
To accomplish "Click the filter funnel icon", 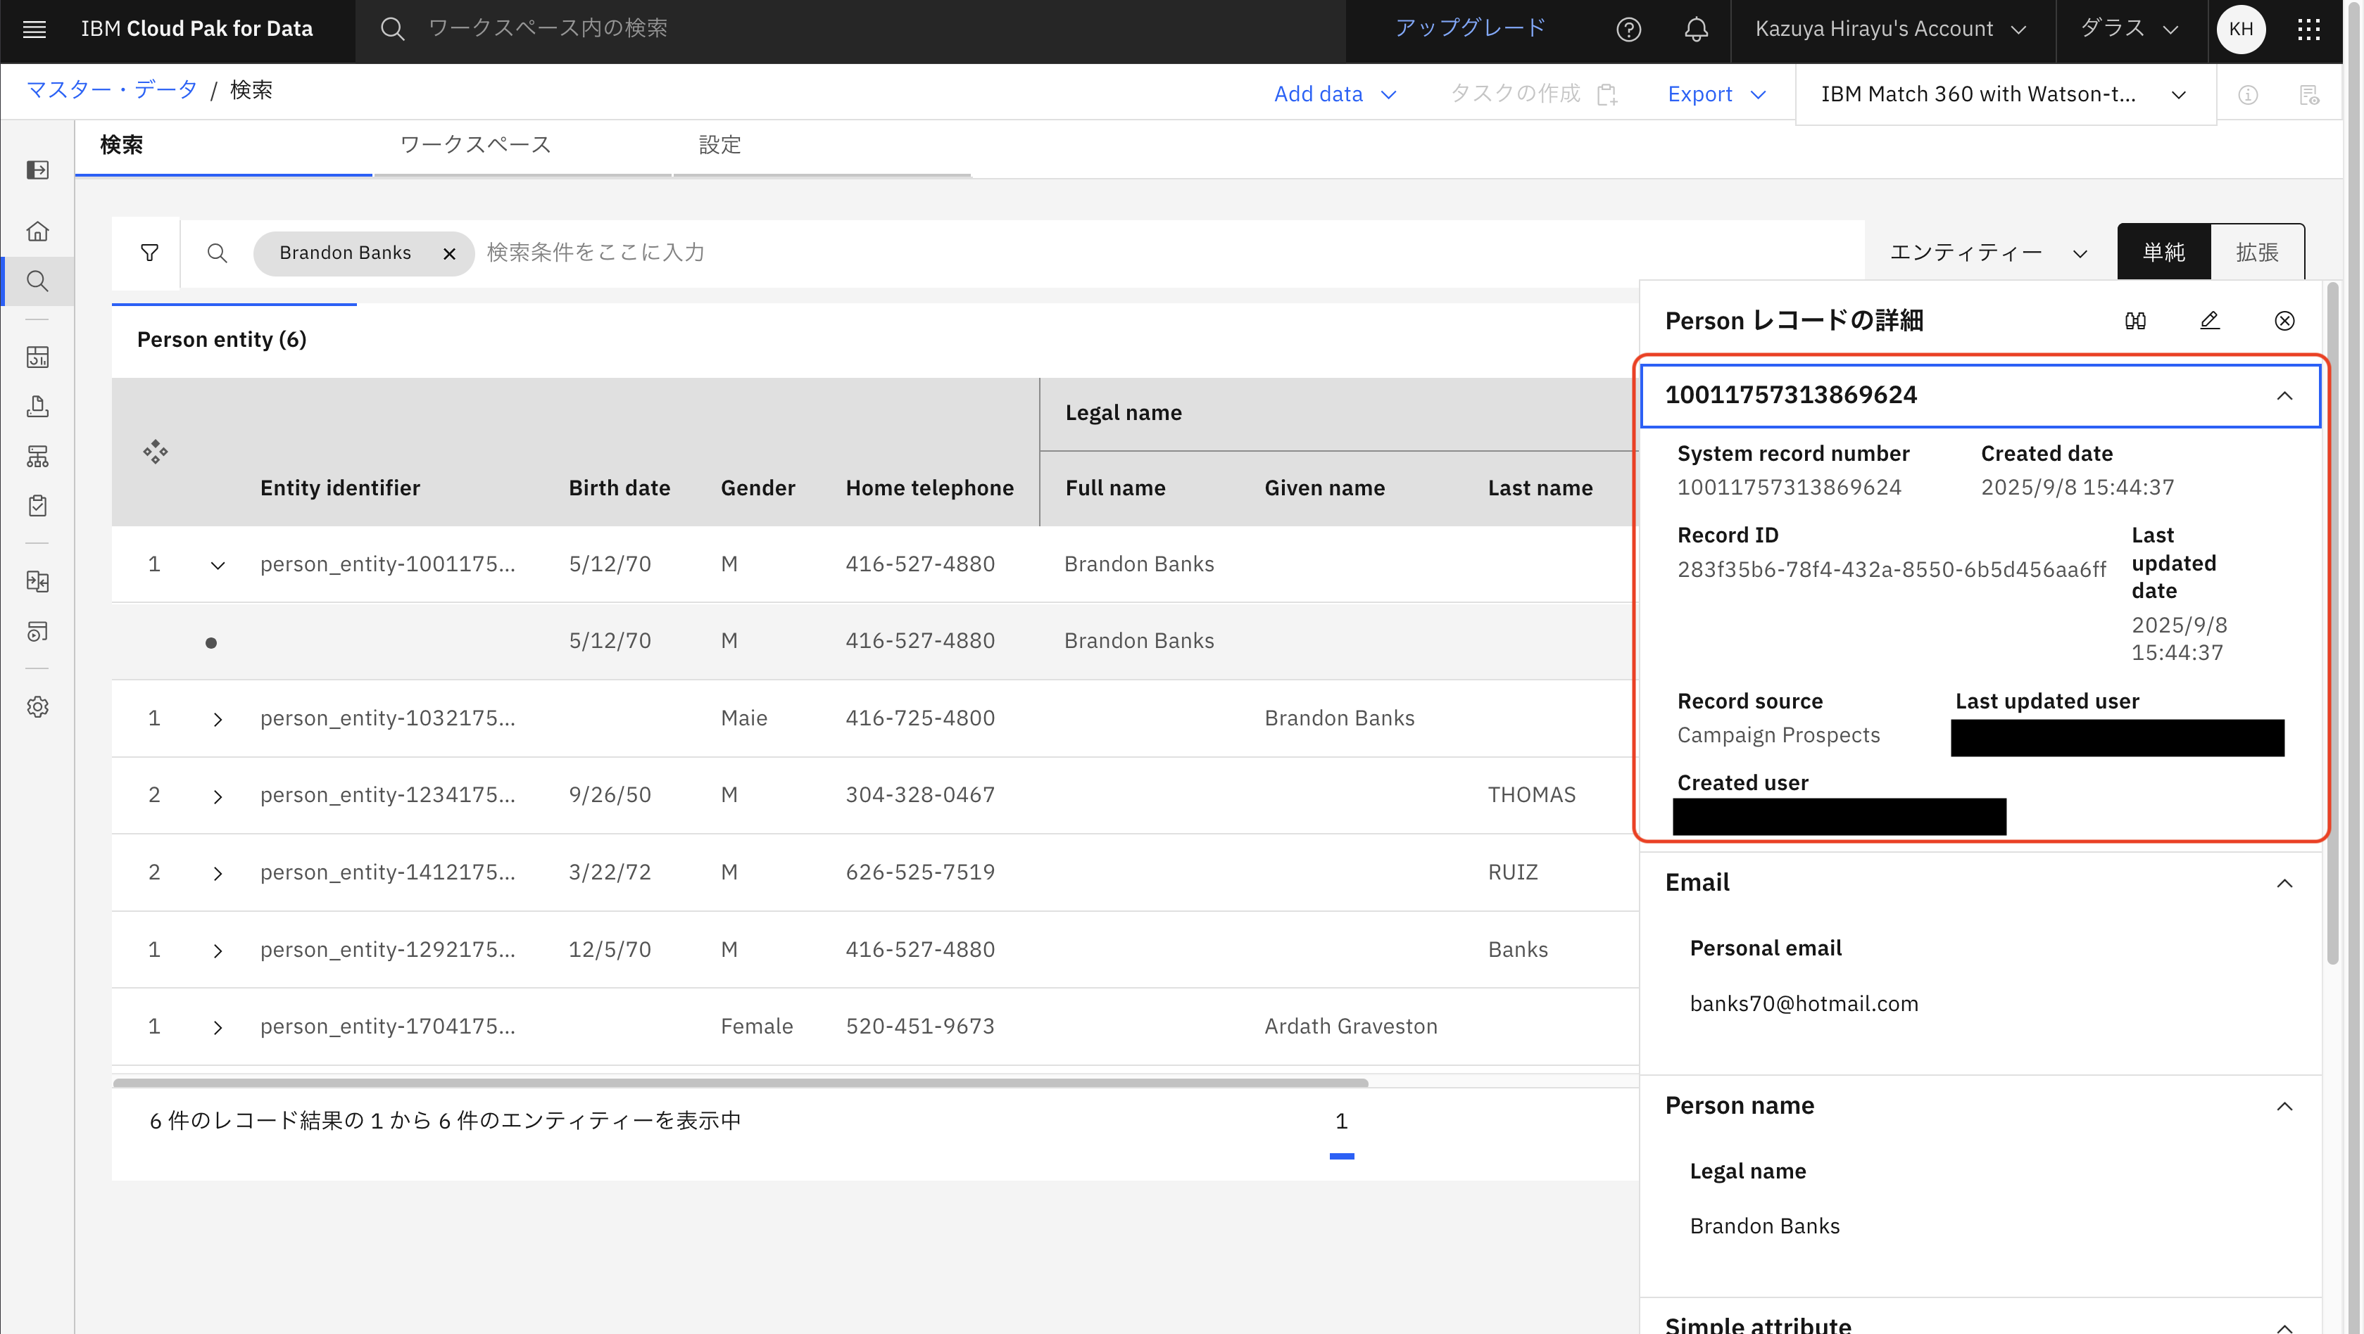I will click(149, 253).
